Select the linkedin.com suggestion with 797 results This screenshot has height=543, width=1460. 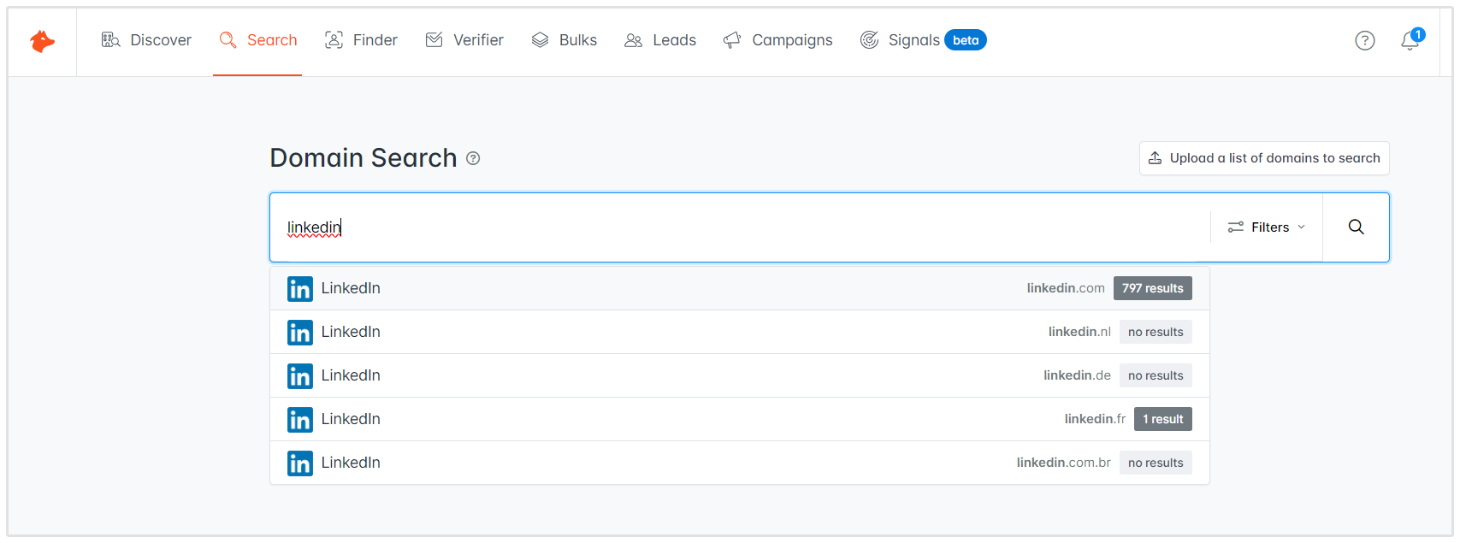click(x=739, y=289)
